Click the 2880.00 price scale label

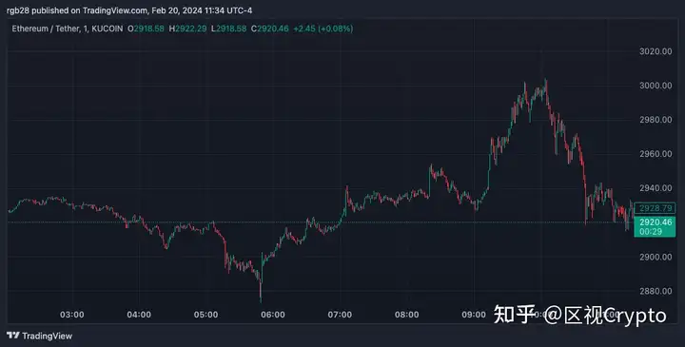(656, 291)
